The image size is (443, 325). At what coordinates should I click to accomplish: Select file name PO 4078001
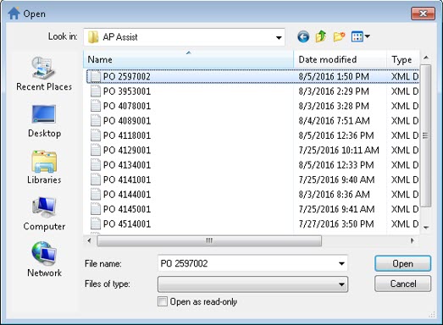(127, 106)
